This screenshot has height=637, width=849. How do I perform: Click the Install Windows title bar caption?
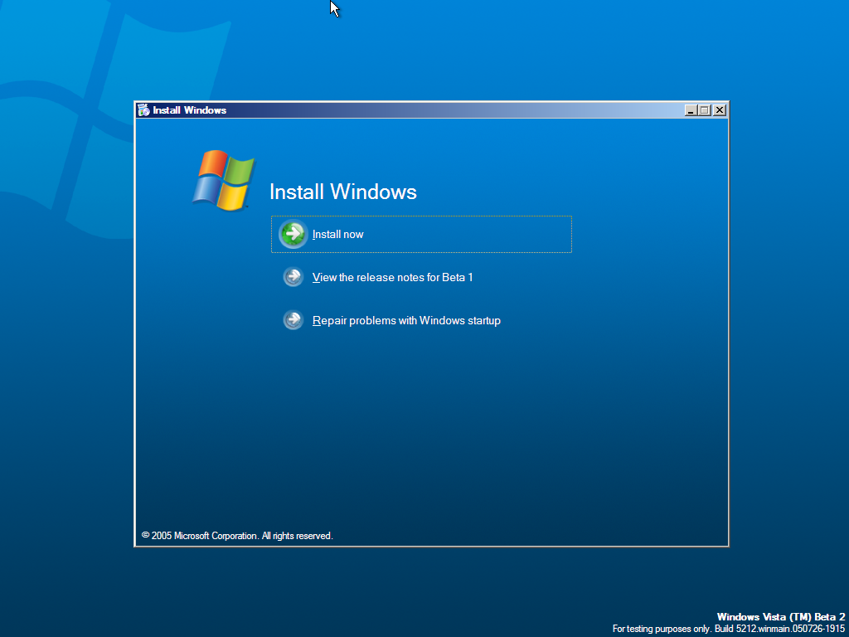click(190, 110)
